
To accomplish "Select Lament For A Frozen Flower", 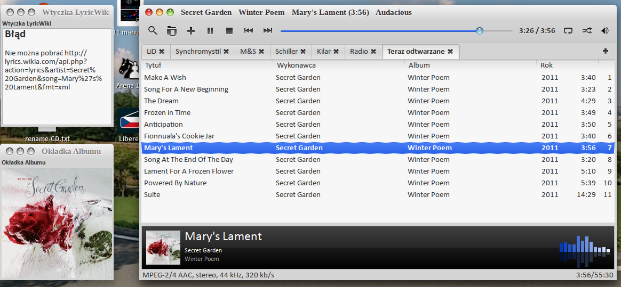I will point(189,171).
